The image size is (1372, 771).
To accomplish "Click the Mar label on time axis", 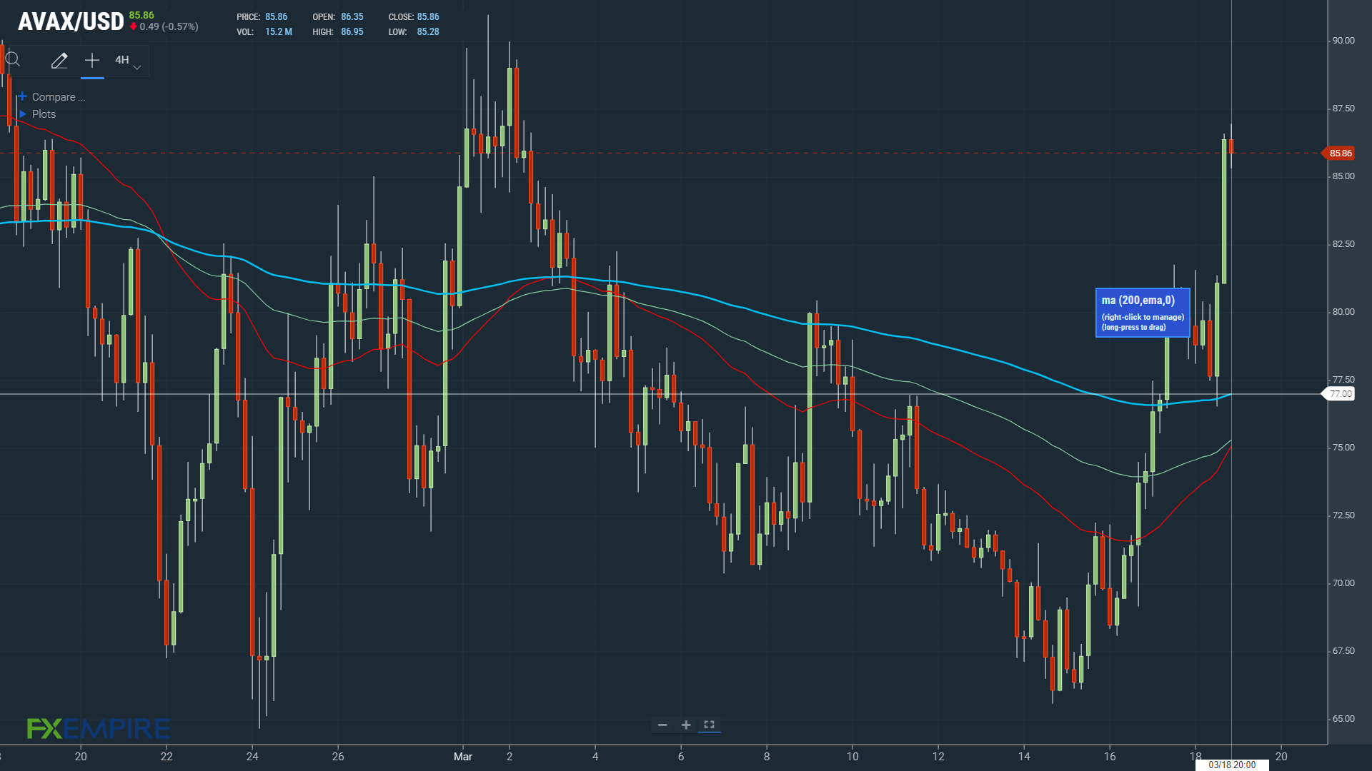I will pyautogui.click(x=463, y=757).
